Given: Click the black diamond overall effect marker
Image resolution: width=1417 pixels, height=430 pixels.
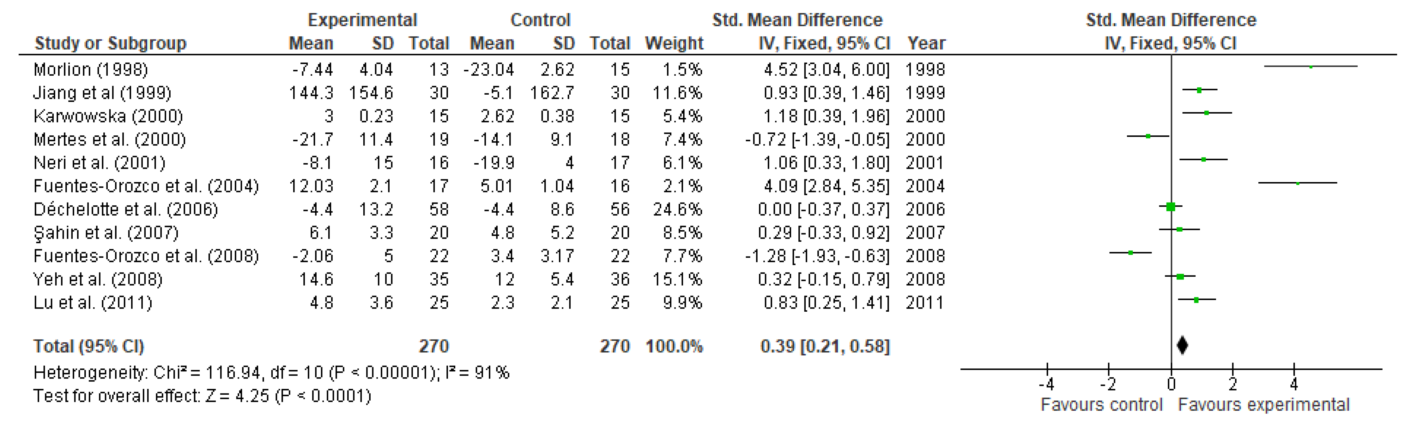Looking at the screenshot, I should pyautogui.click(x=1182, y=345).
